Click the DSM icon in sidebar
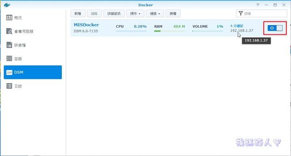291x156 pixels. 9,72
